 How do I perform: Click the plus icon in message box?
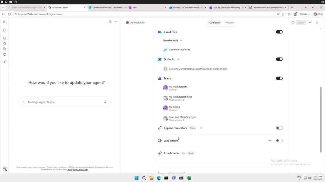coord(24,102)
